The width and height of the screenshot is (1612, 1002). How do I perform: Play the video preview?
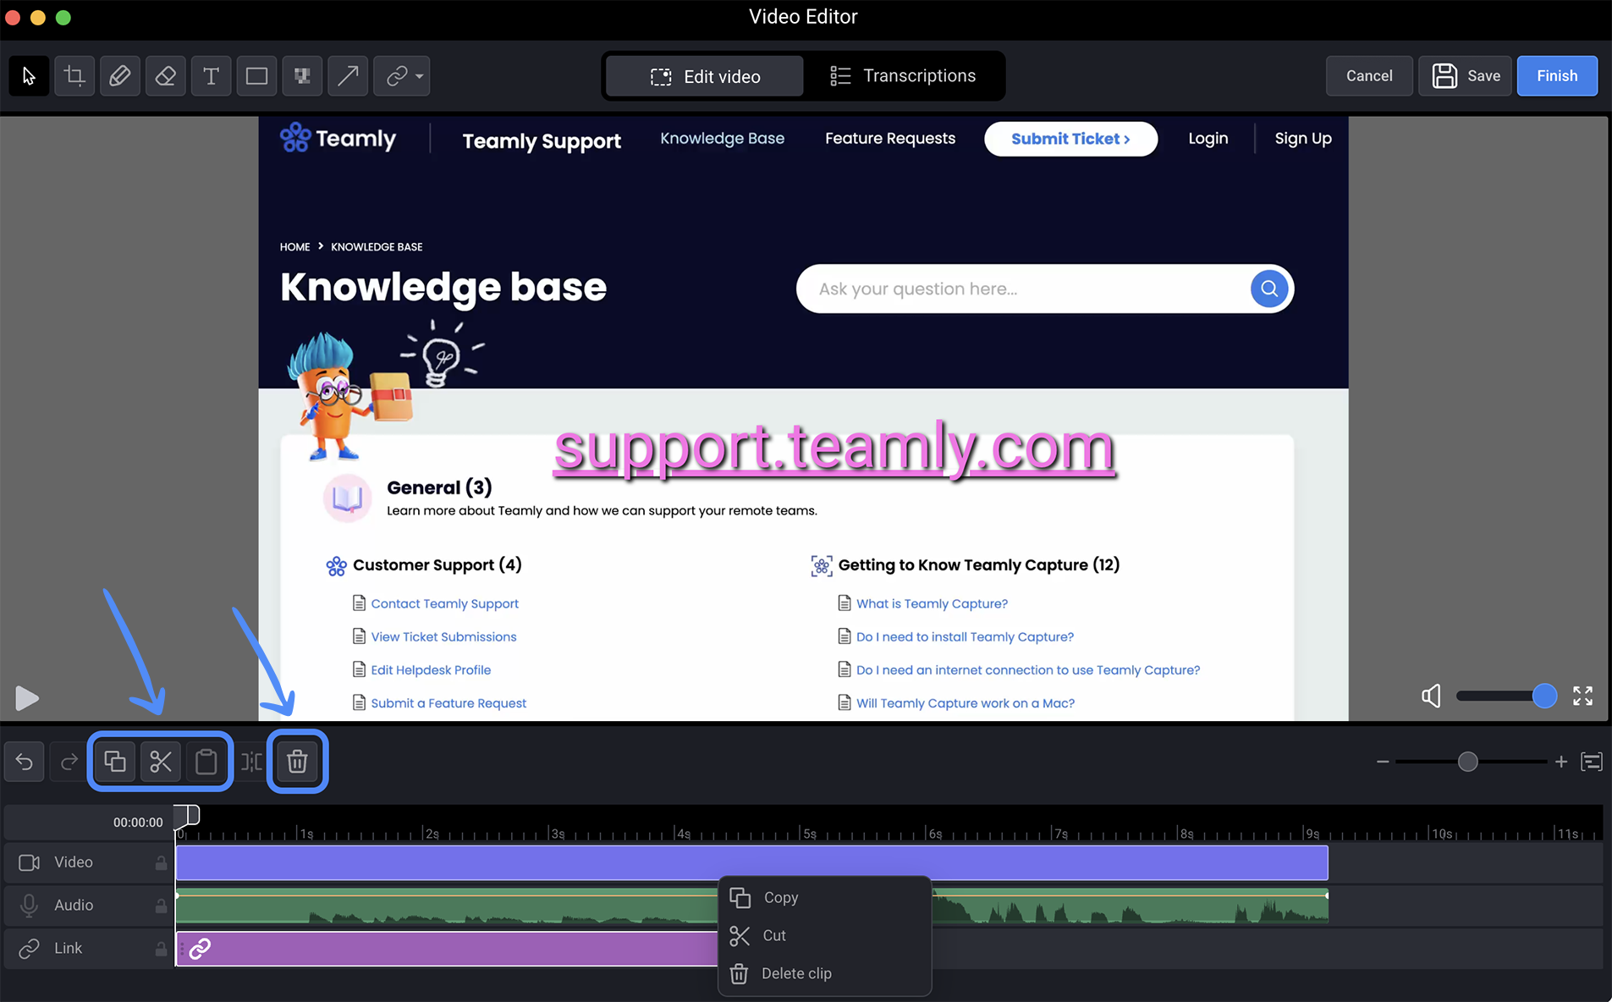point(26,698)
